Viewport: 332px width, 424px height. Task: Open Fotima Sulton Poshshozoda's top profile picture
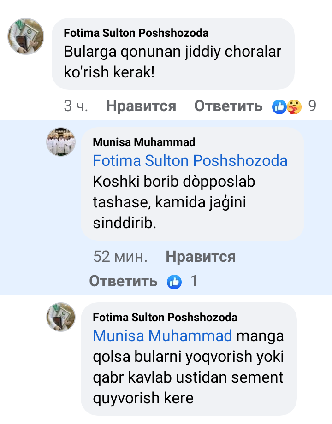pos(26,37)
